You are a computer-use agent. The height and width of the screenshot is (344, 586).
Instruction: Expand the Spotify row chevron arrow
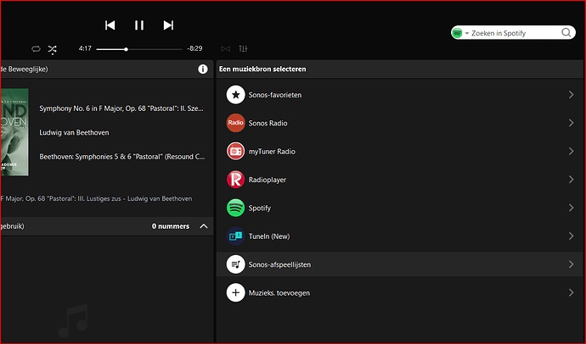coord(571,208)
